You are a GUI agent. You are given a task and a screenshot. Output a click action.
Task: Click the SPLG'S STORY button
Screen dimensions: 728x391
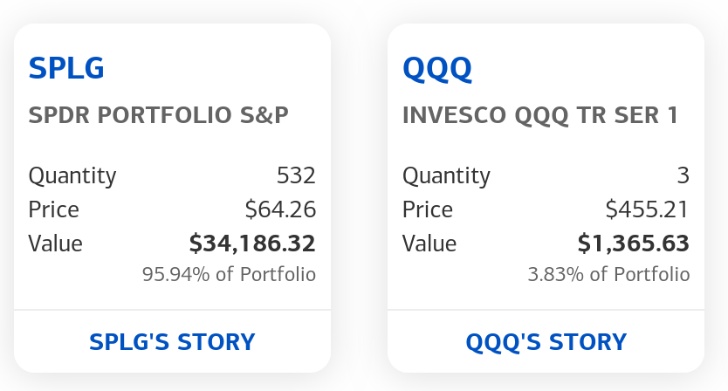[x=172, y=341]
